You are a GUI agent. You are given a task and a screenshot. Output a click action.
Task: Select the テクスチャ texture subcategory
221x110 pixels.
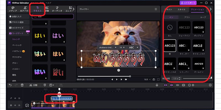coord(17,57)
